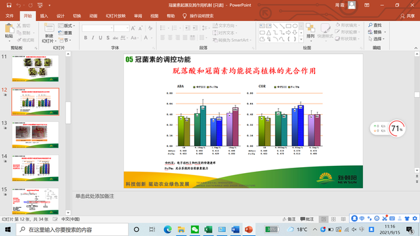Toggle Italic formatting
The height and width of the screenshot is (236, 420).
(x=93, y=38)
